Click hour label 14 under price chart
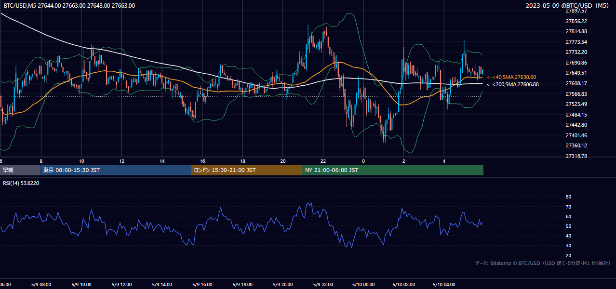This screenshot has height=289, width=616. [162, 161]
